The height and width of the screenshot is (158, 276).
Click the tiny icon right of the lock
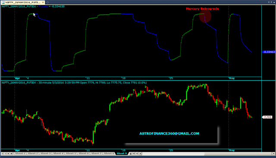(x=134, y=154)
